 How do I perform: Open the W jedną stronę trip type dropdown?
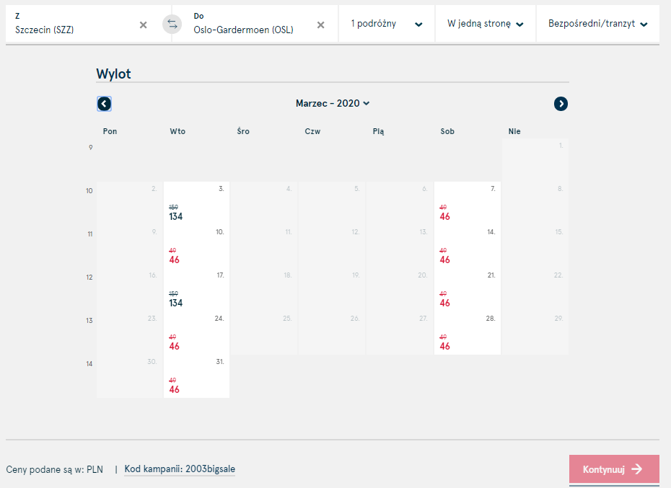(486, 24)
